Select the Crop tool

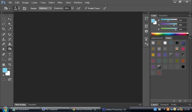coord(4,29)
